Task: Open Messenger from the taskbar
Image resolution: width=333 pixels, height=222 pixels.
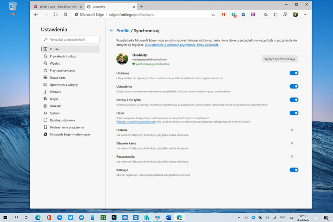Action: [60, 218]
